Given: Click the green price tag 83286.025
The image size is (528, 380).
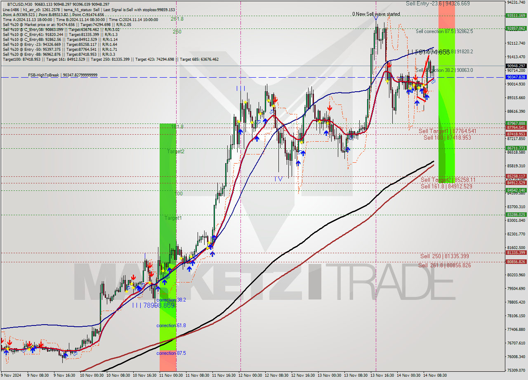Looking at the screenshot, I should point(516,214).
